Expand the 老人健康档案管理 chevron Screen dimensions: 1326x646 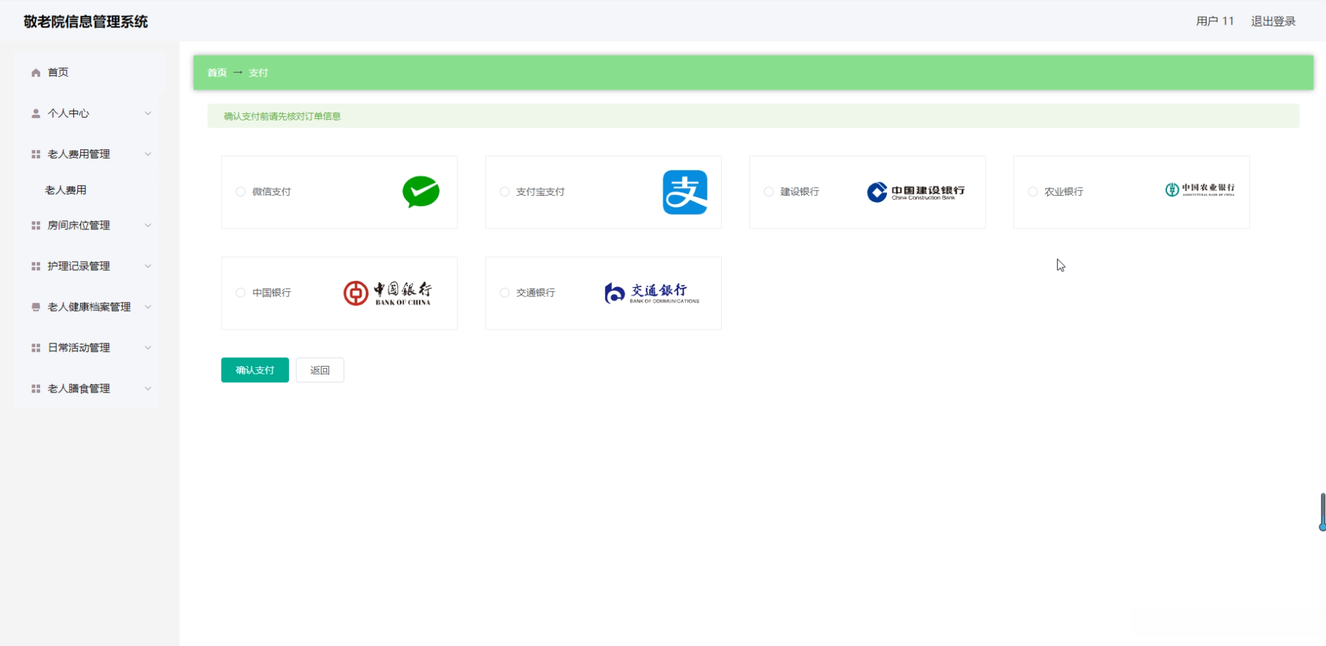(148, 307)
